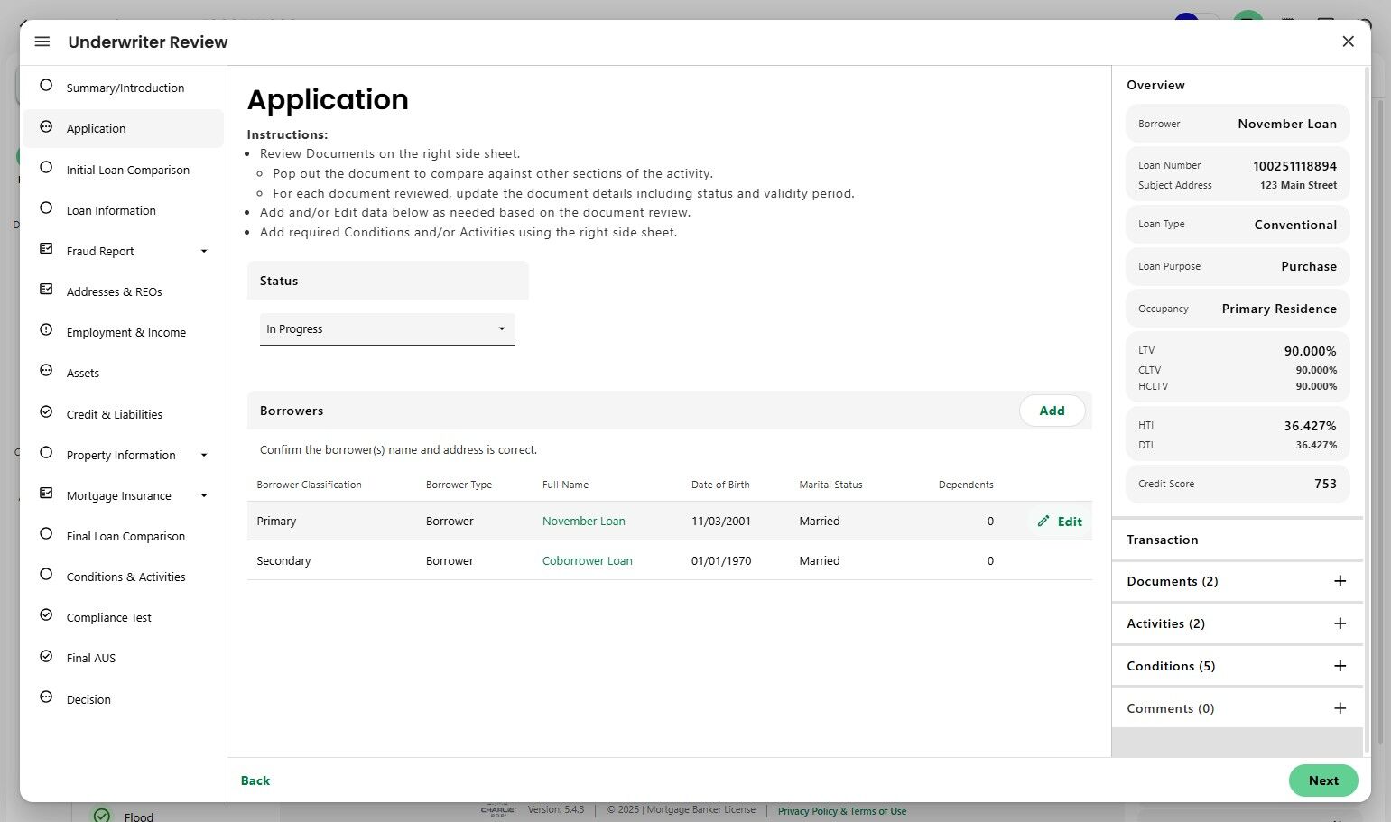Viewport: 1391px width, 822px height.
Task: Open the In Progress status dropdown
Action: (387, 329)
